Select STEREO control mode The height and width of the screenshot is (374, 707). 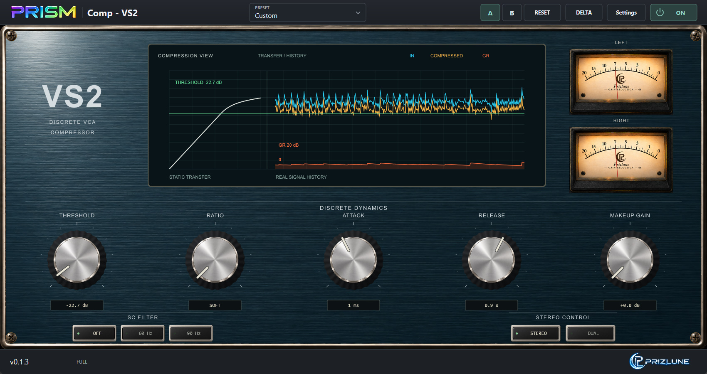[x=536, y=333]
